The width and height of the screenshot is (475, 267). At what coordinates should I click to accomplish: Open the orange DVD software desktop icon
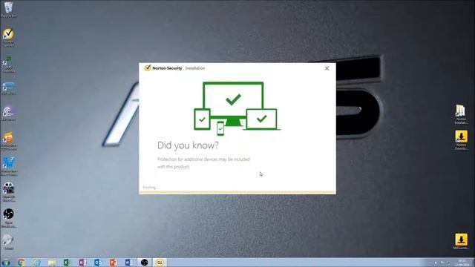tap(8, 140)
